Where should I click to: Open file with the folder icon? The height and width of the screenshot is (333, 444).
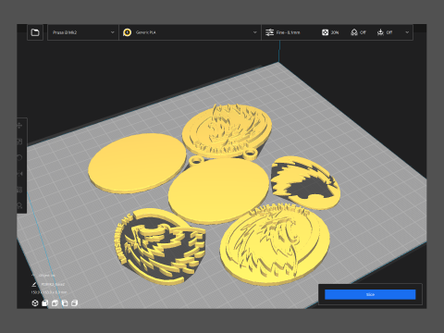point(35,32)
